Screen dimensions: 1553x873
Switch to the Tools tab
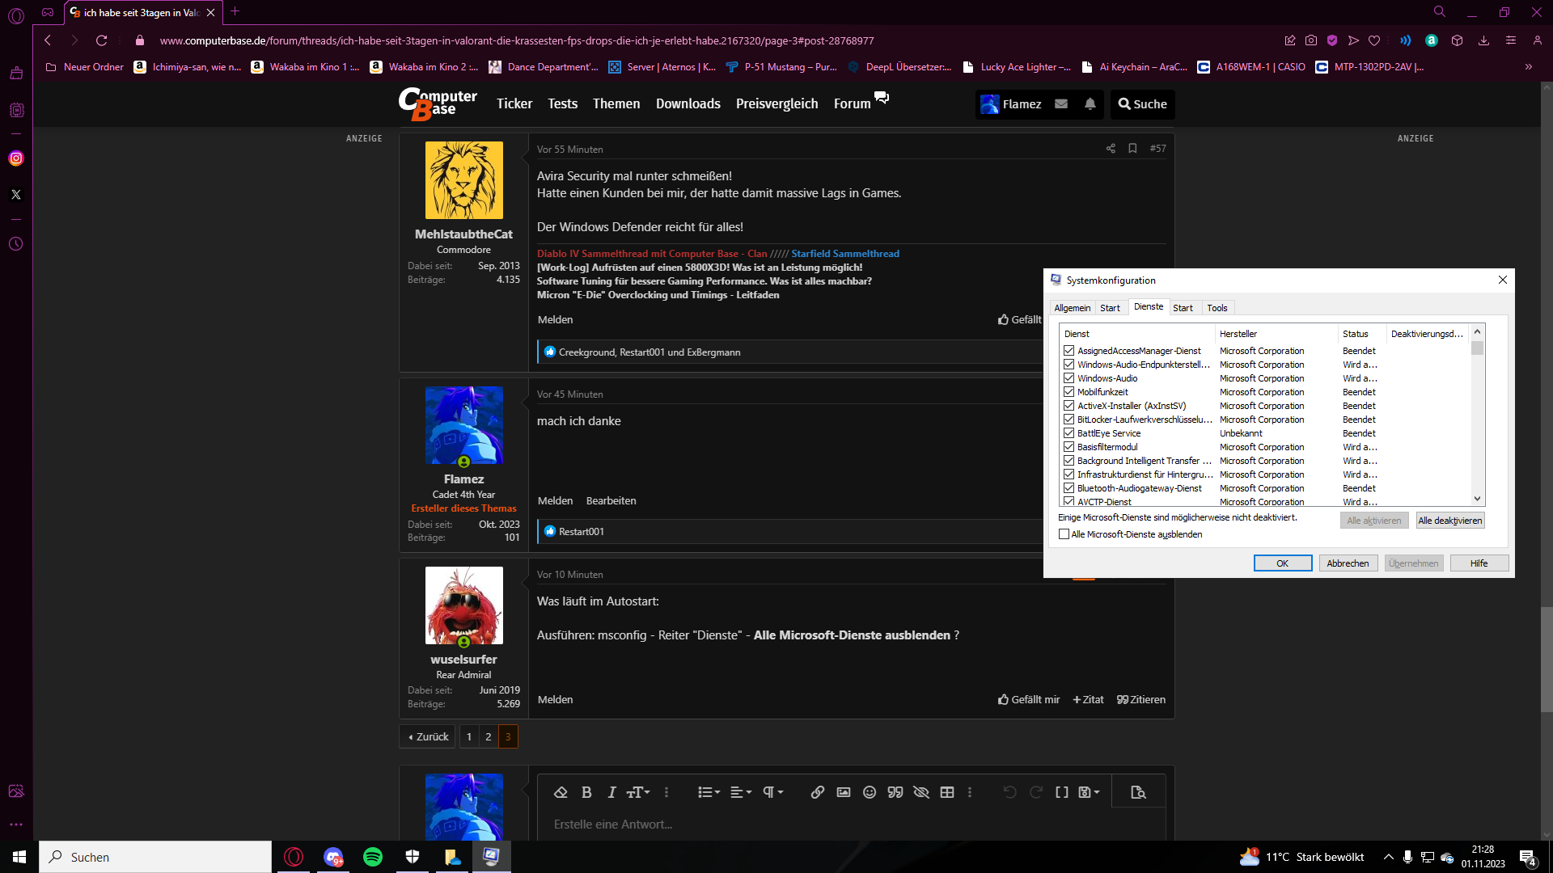(x=1217, y=308)
